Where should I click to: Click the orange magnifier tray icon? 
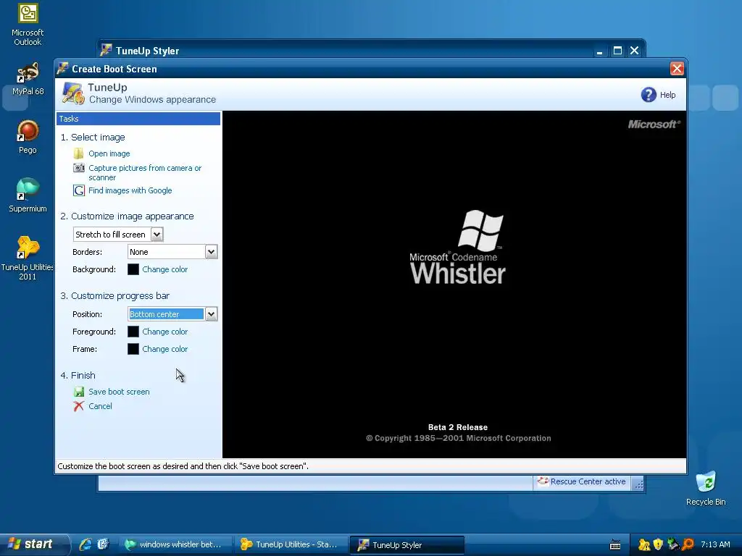click(688, 544)
